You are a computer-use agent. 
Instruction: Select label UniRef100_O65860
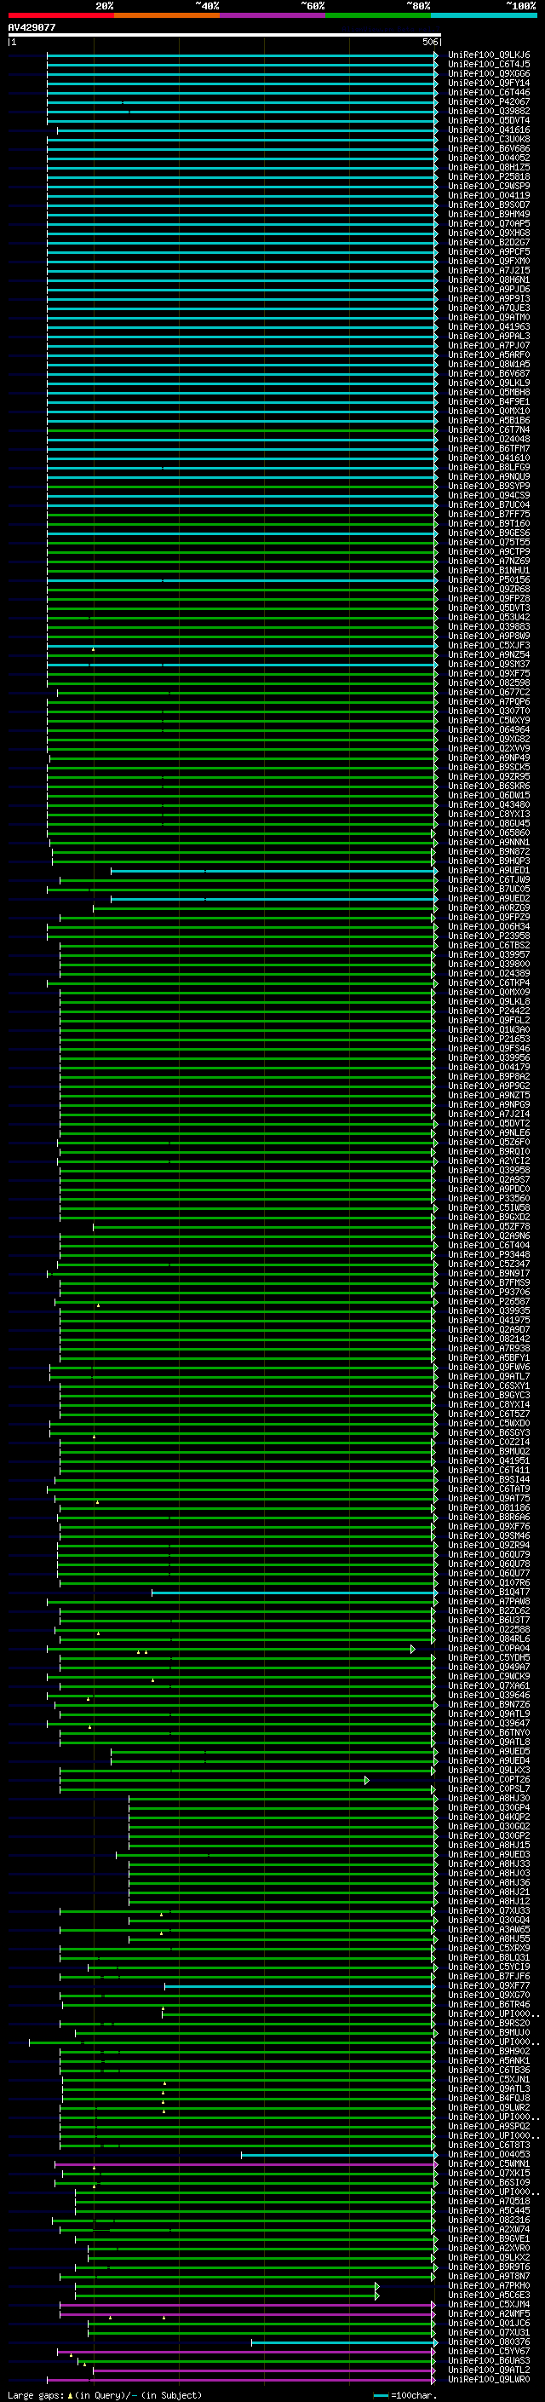(x=489, y=832)
